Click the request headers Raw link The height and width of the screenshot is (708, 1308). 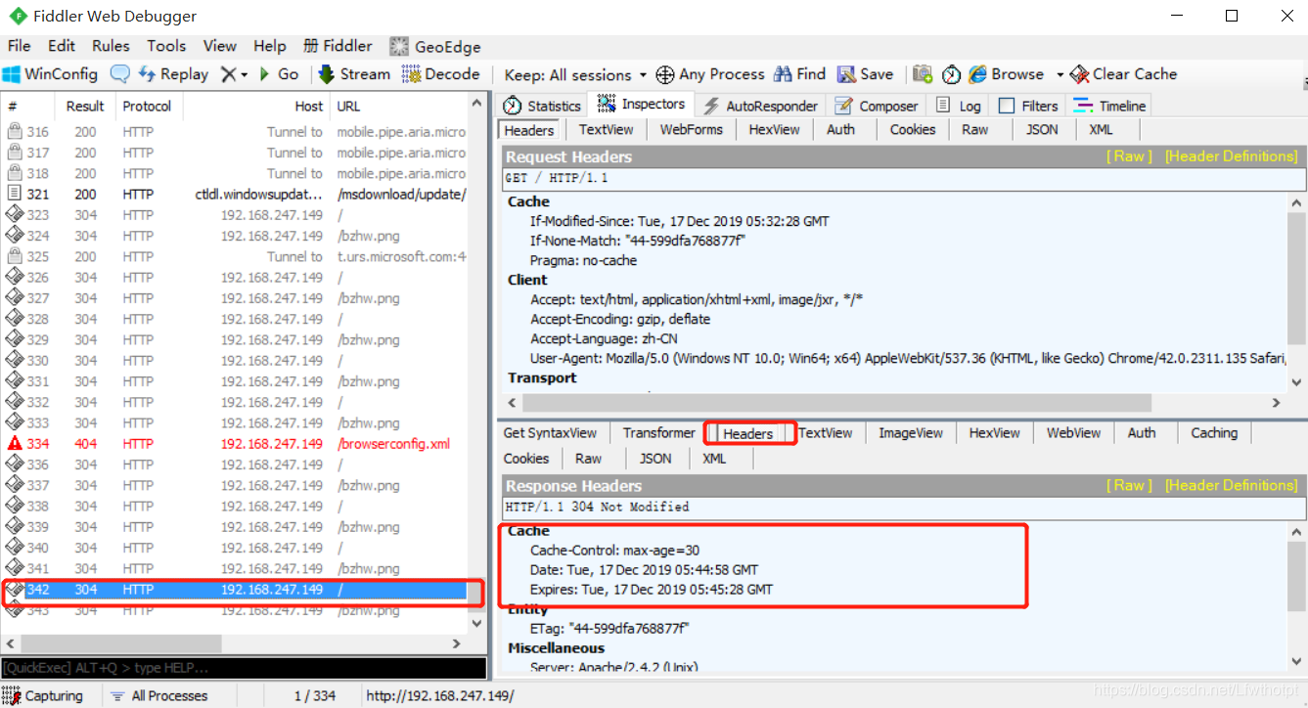[x=1129, y=156]
